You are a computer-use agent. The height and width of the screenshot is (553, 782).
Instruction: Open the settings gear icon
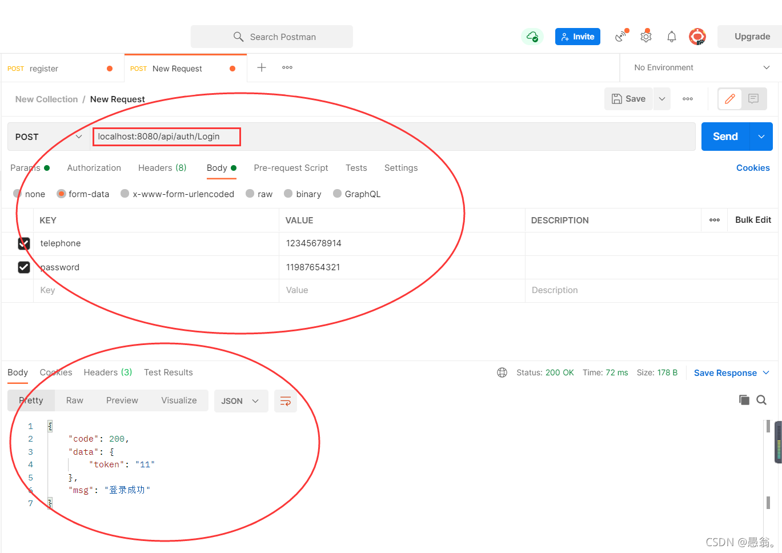click(646, 37)
